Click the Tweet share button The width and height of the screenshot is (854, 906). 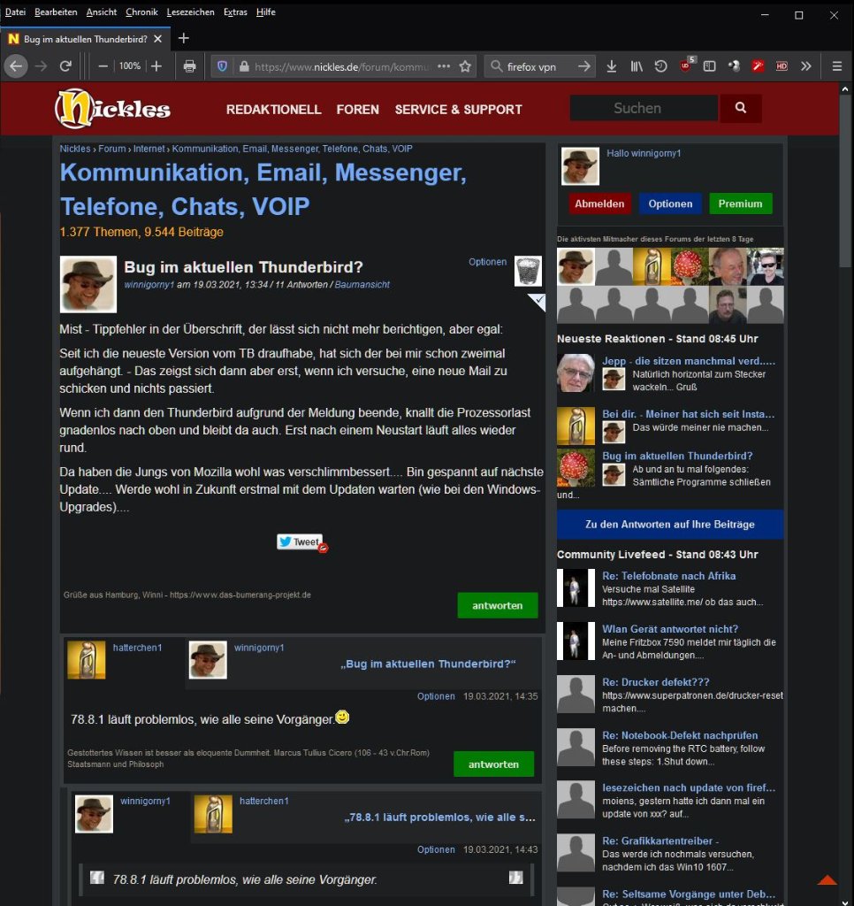pos(301,541)
